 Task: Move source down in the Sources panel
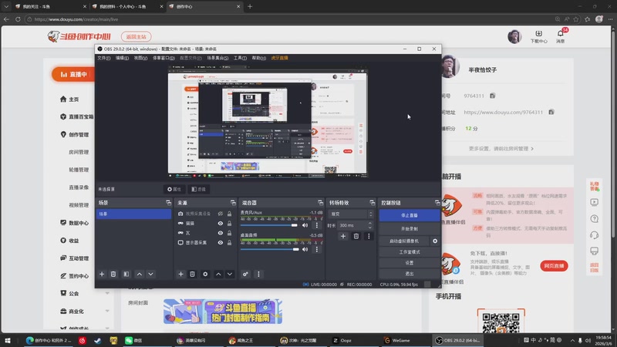[x=230, y=274]
